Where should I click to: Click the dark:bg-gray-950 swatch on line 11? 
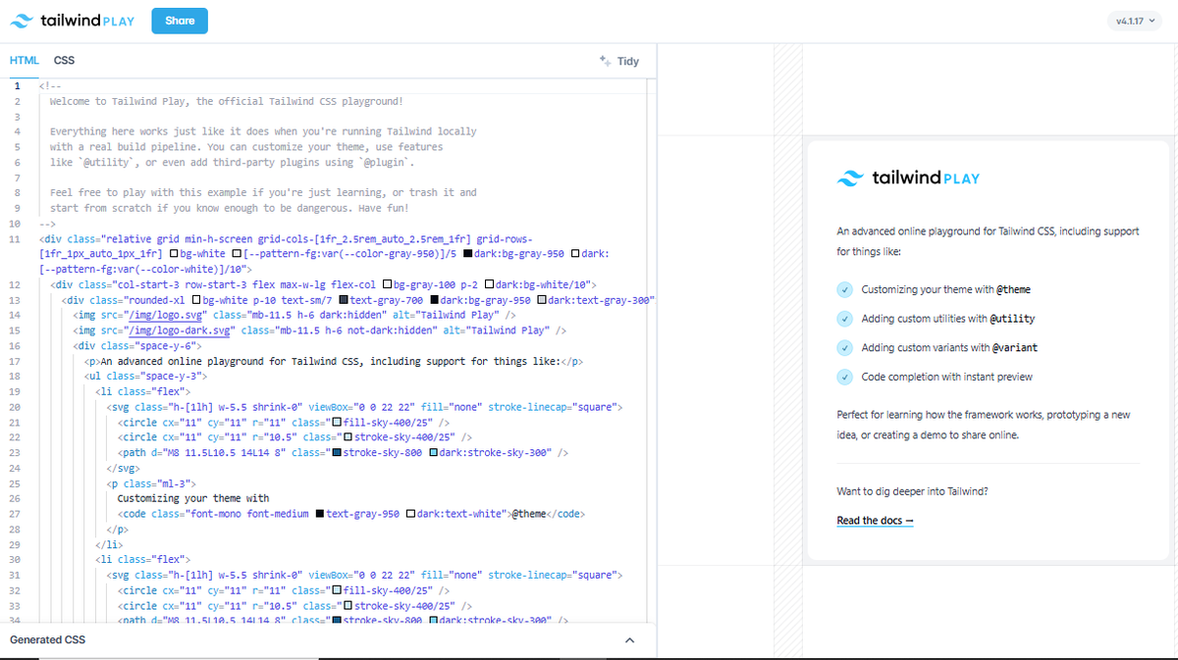[x=468, y=254]
